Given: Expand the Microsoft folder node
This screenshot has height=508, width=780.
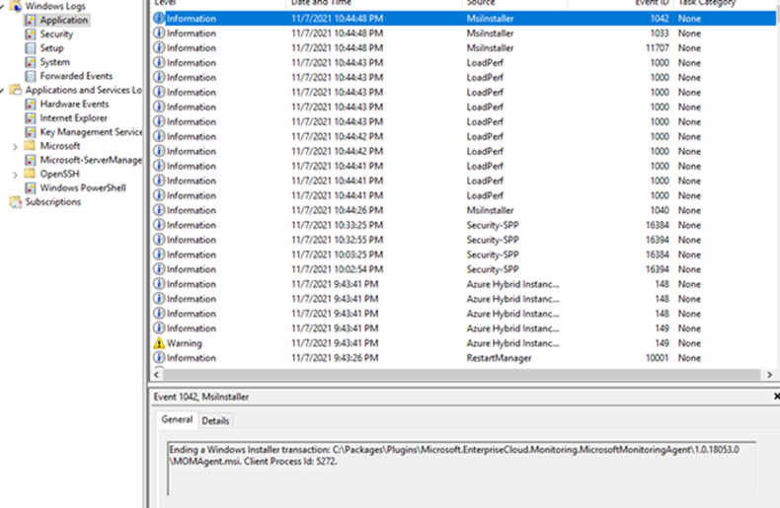Looking at the screenshot, I should [x=14, y=146].
